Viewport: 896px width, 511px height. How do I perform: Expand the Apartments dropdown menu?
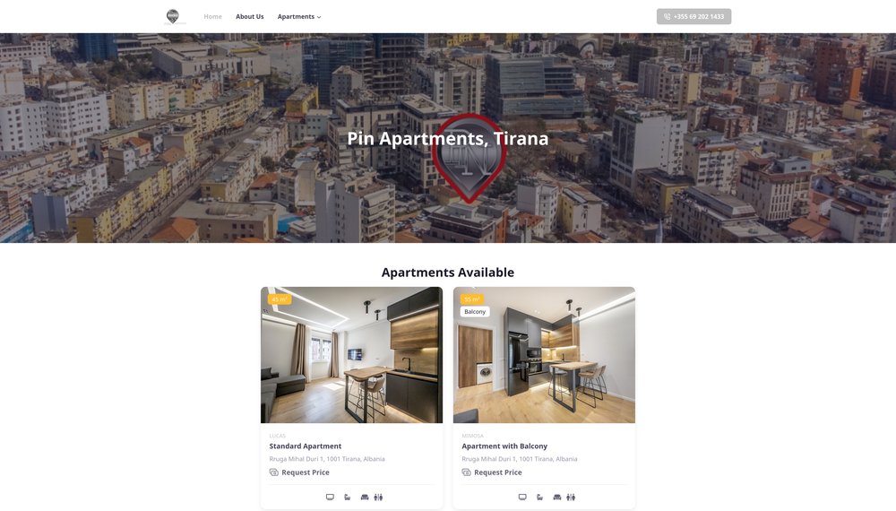point(299,16)
